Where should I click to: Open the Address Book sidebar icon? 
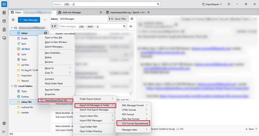pyautogui.click(x=4, y=13)
